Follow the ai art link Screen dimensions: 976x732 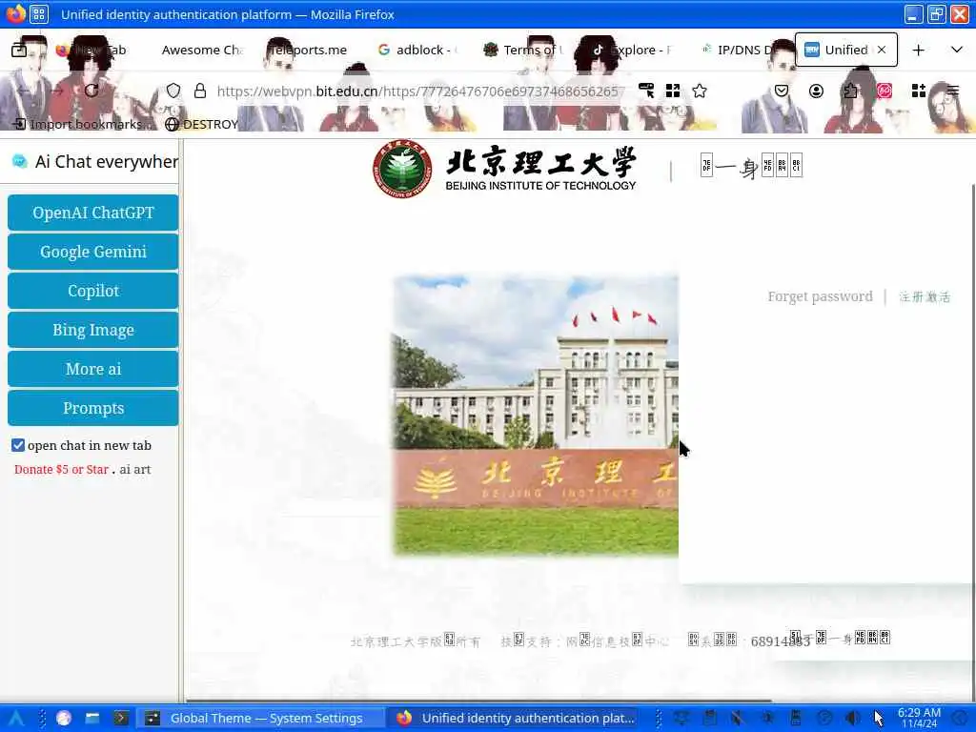click(135, 469)
